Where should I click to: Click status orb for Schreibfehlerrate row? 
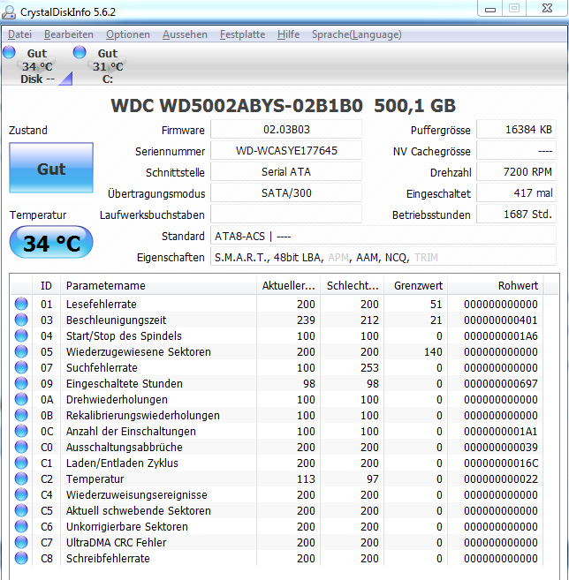click(21, 558)
